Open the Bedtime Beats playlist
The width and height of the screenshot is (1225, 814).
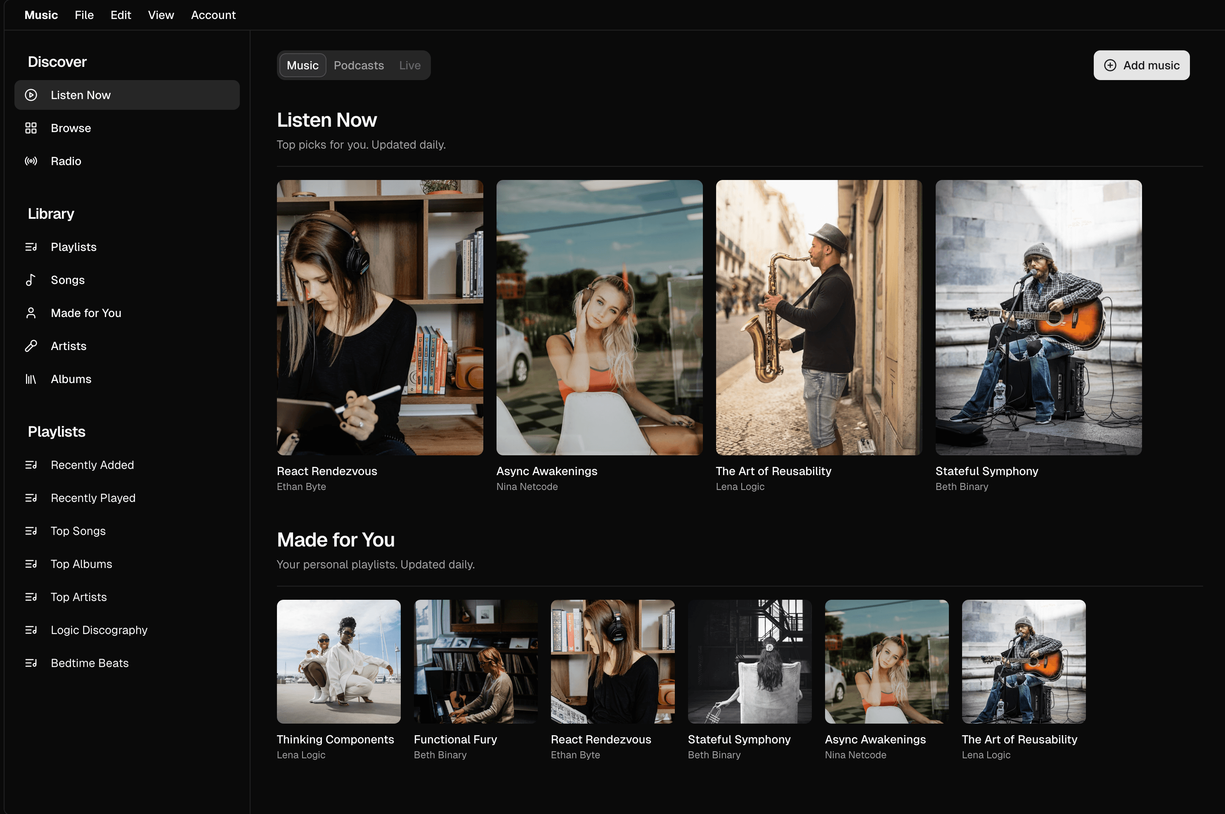[89, 663]
